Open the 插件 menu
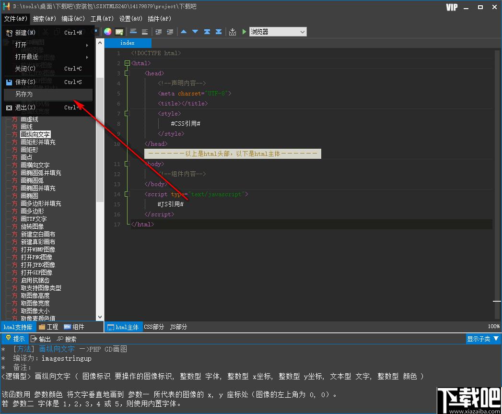The image size is (502, 414). [160, 19]
